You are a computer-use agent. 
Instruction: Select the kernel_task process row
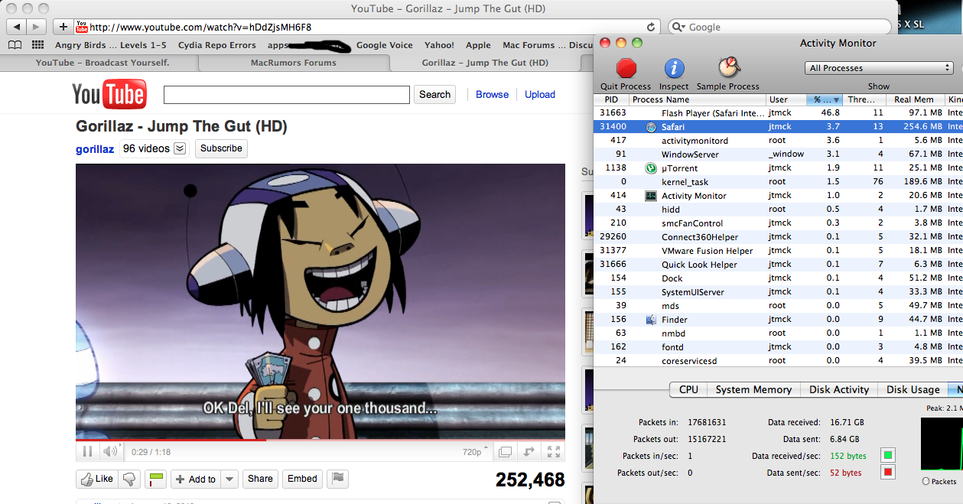(x=778, y=182)
